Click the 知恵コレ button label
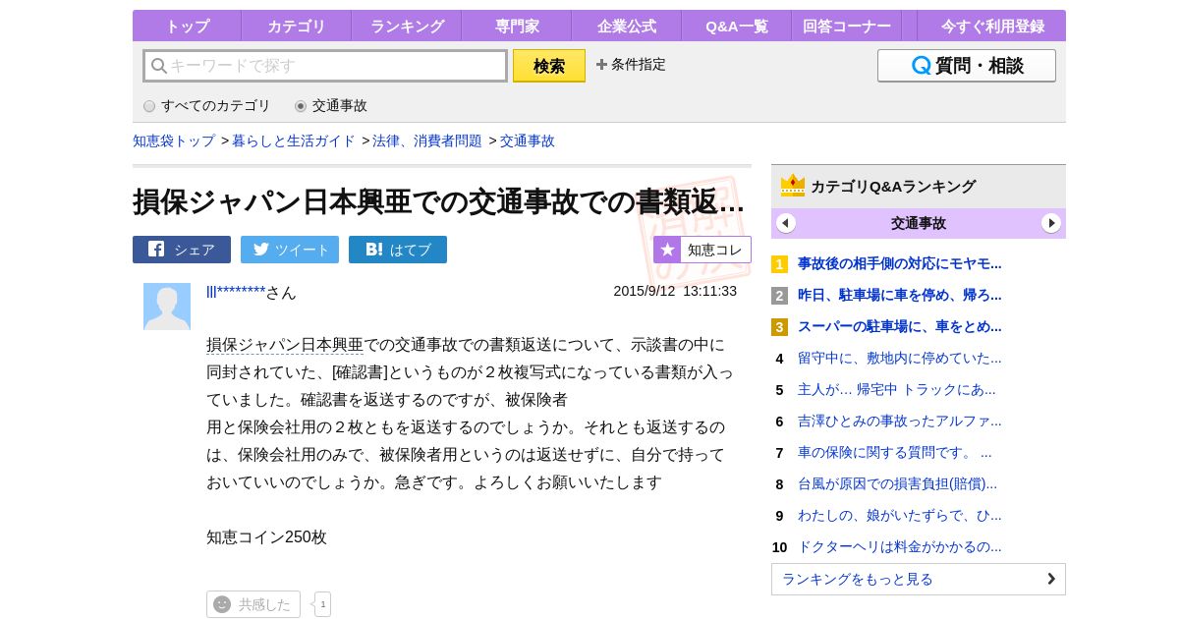The height and width of the screenshot is (619, 1179). coord(715,250)
